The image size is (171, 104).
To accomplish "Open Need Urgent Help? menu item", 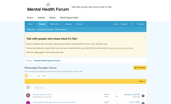I will 69,18.
